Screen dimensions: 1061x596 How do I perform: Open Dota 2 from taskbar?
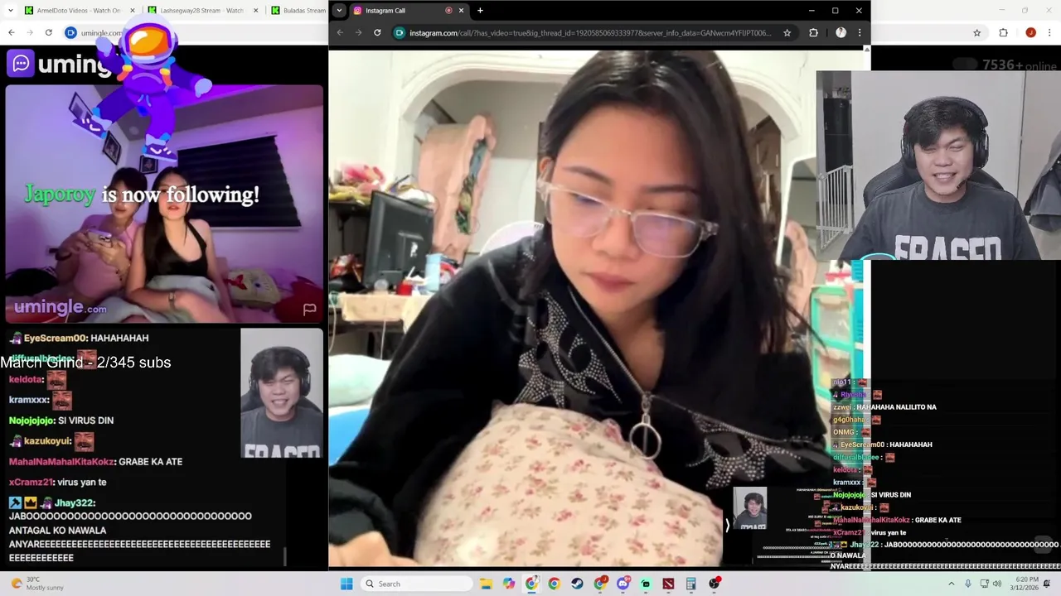coord(668,584)
